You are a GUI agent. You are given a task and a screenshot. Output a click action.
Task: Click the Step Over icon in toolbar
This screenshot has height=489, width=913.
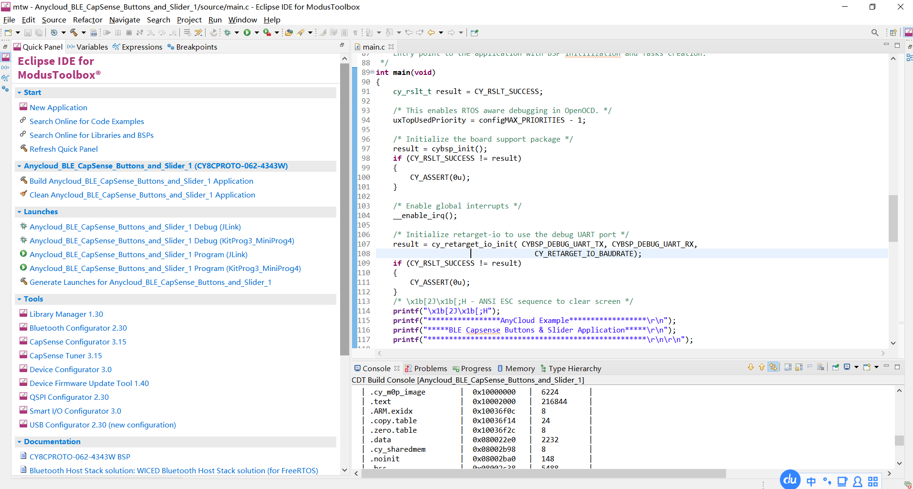tap(162, 32)
